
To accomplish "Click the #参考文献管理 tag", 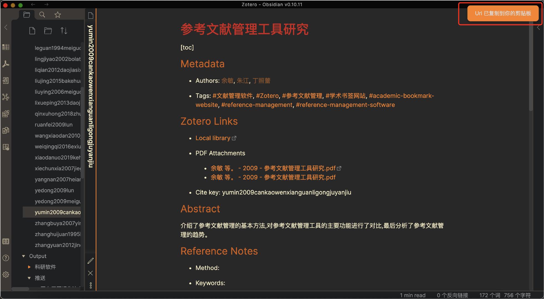I will (x=302, y=96).
